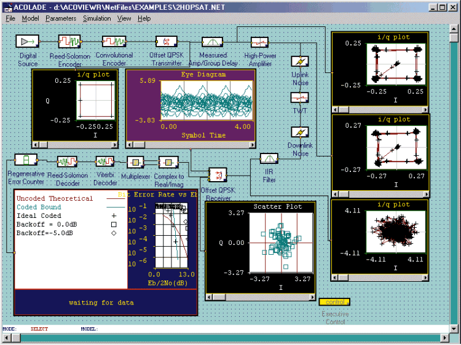Select the Convolutional Encoder block
Viewport: 461px width, 345px height.
point(114,41)
